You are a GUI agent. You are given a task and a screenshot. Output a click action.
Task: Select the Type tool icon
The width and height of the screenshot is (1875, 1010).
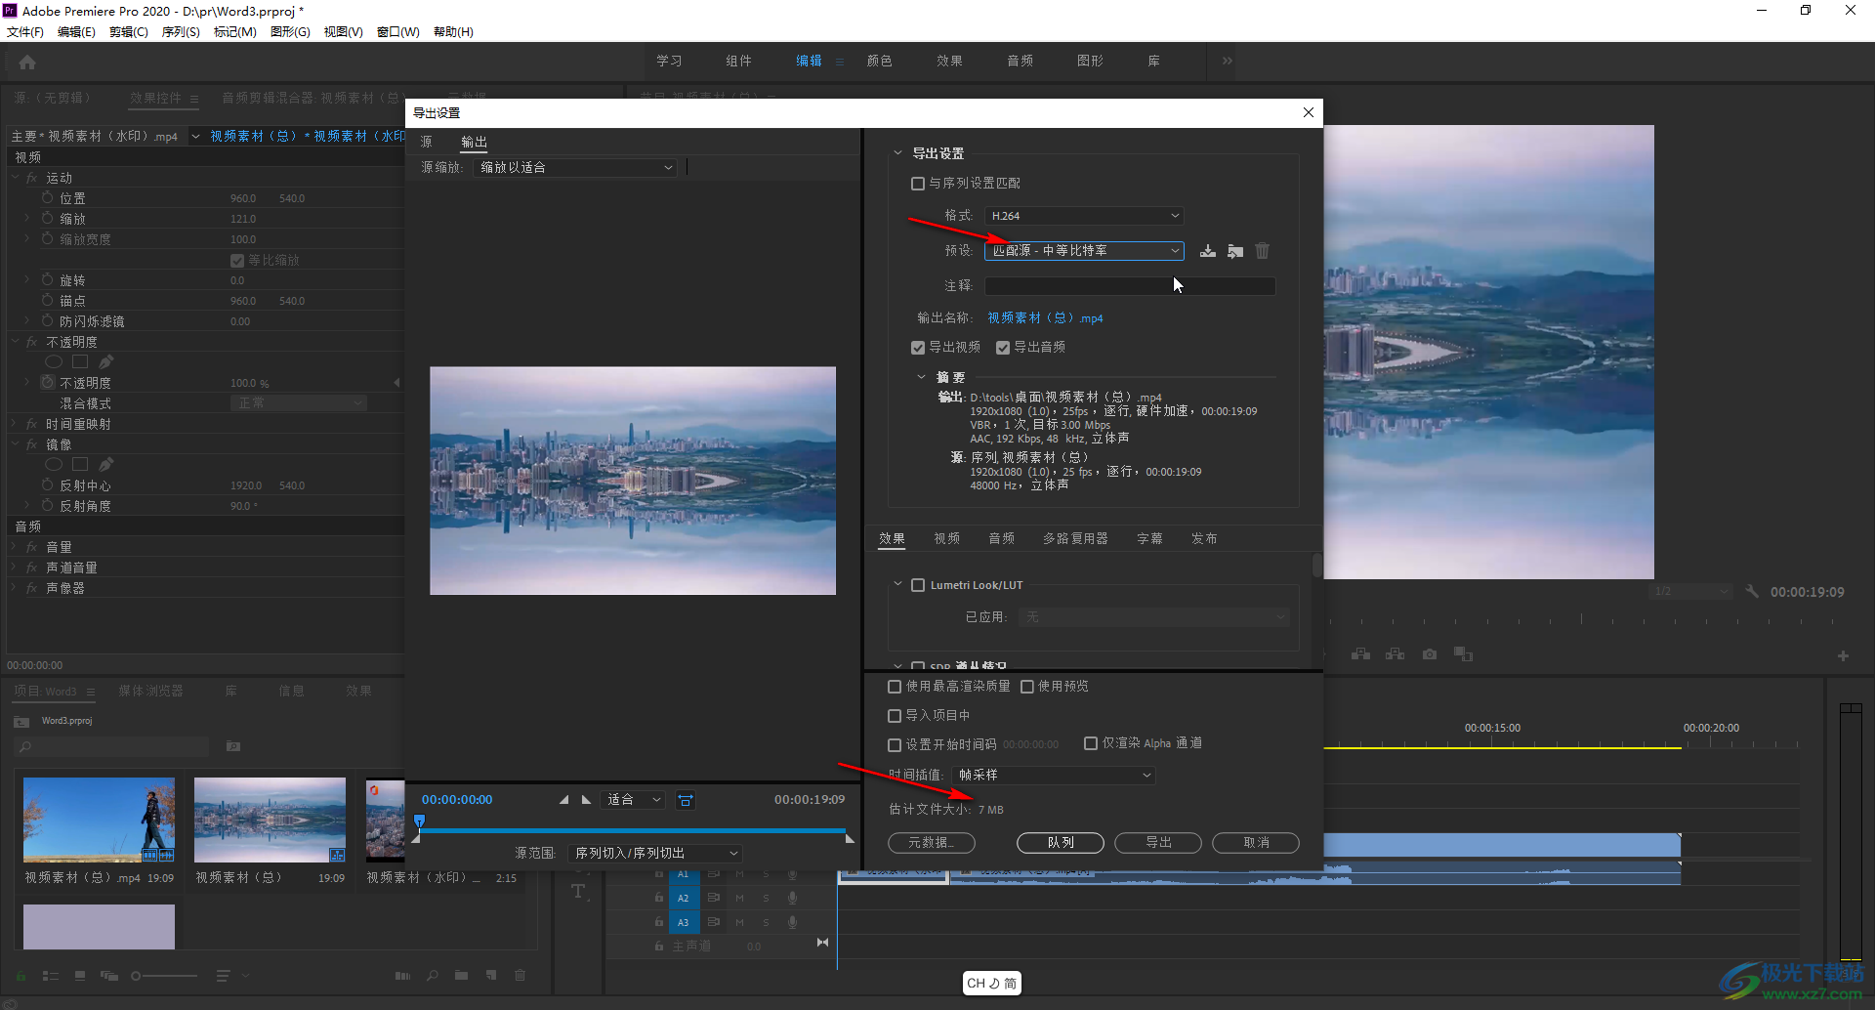pos(578,891)
